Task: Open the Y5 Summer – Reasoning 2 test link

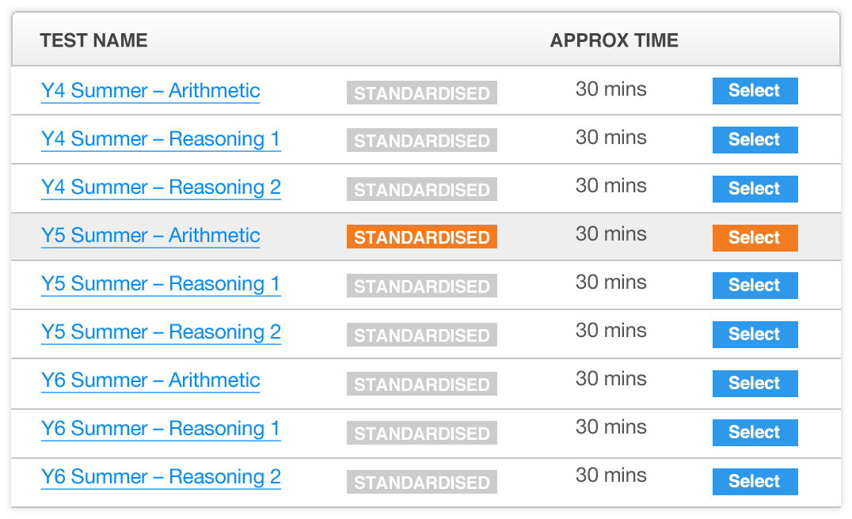Action: 161,333
